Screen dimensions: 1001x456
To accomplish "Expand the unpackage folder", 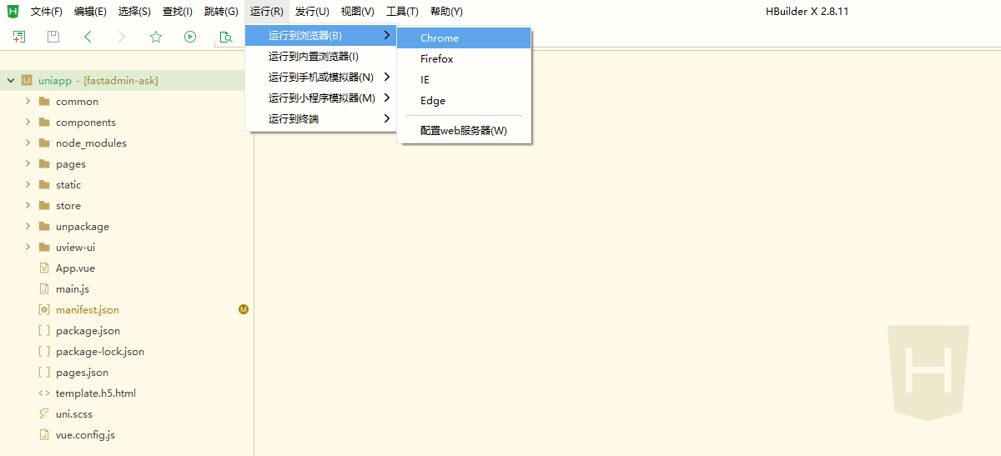I will click(x=28, y=227).
